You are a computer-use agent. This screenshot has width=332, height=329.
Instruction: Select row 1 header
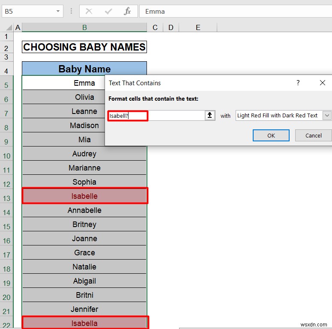coord(6,36)
